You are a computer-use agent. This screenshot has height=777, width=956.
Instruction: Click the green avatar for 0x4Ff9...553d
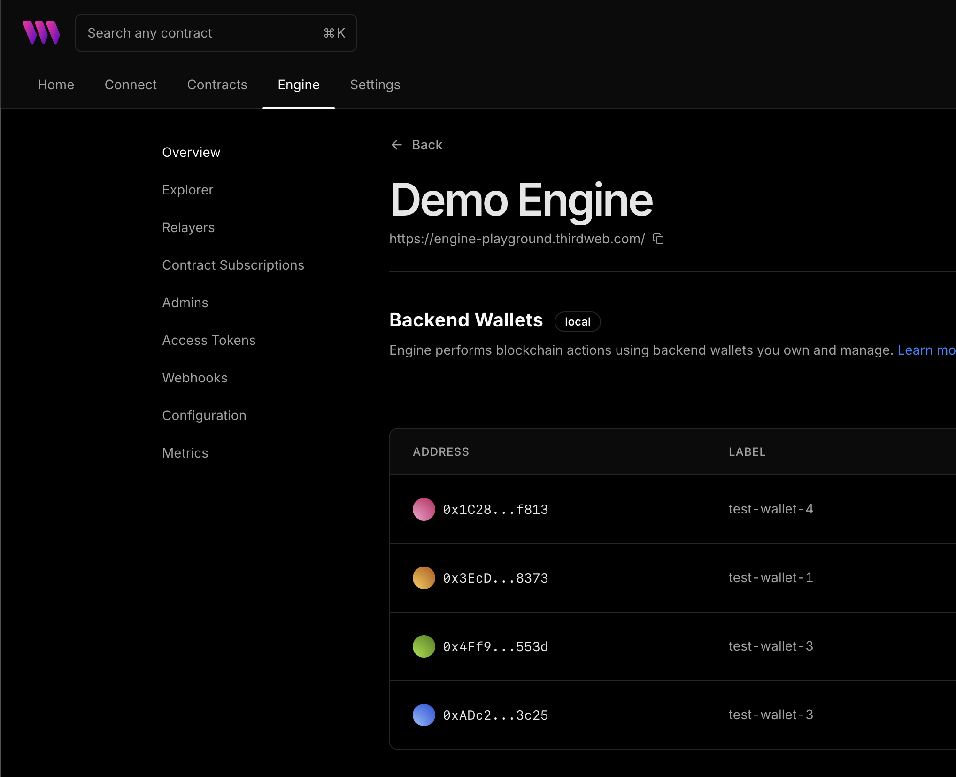pyautogui.click(x=424, y=646)
